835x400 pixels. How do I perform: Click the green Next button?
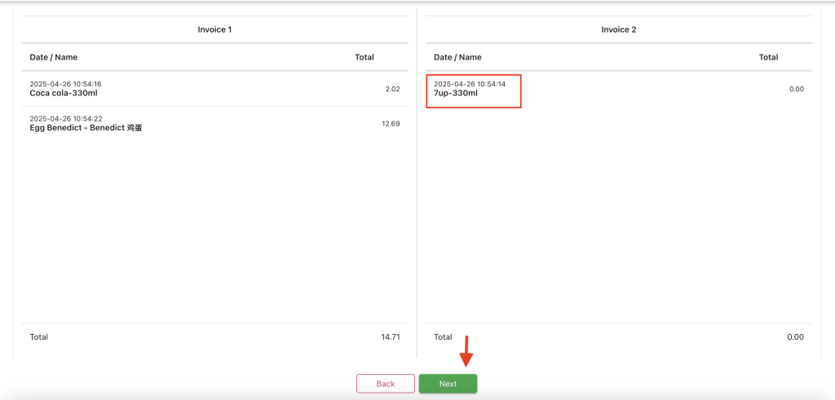tap(448, 384)
